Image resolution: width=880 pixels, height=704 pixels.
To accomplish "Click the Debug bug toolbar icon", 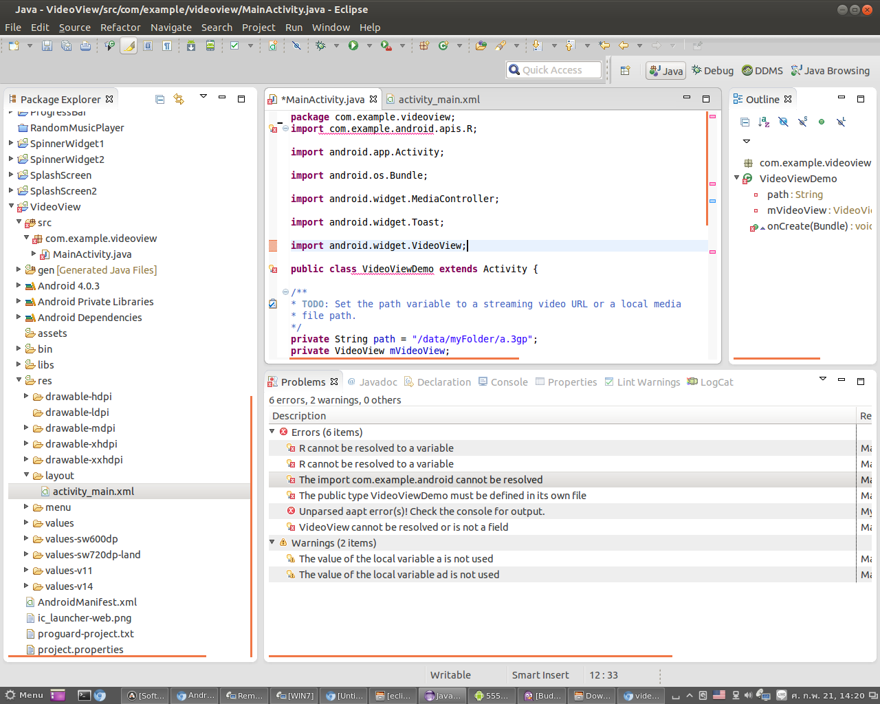I will click(320, 45).
